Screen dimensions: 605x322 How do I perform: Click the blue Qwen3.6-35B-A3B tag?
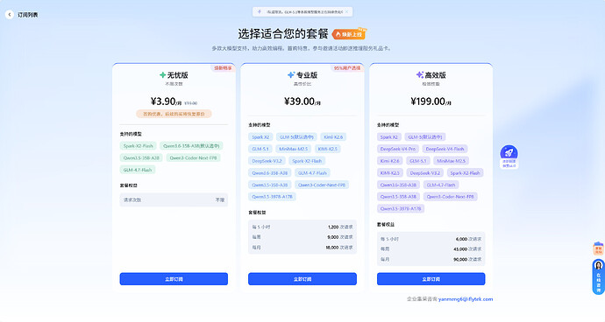[270, 172]
